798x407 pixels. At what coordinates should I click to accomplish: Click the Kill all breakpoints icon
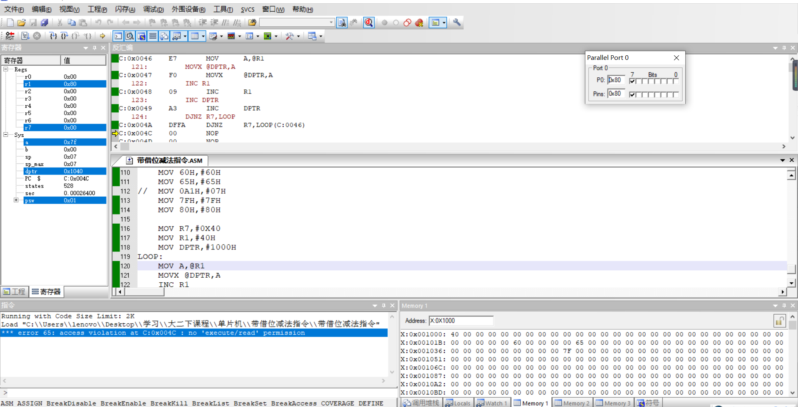point(419,23)
